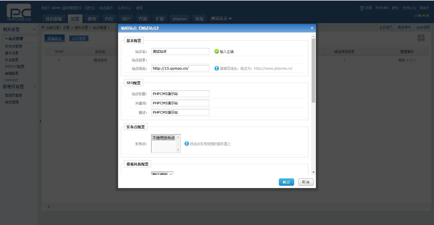Click the 站点域名 input field
The width and height of the screenshot is (434, 225).
tap(180, 68)
